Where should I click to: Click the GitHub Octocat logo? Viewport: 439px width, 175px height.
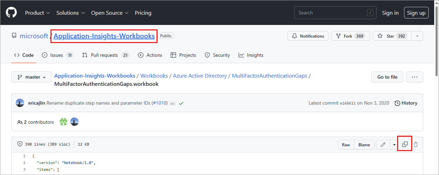pos(11,13)
